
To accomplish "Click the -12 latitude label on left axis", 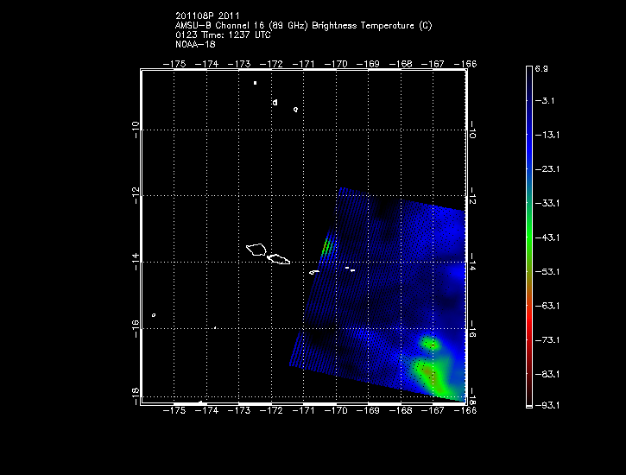I will click(134, 196).
